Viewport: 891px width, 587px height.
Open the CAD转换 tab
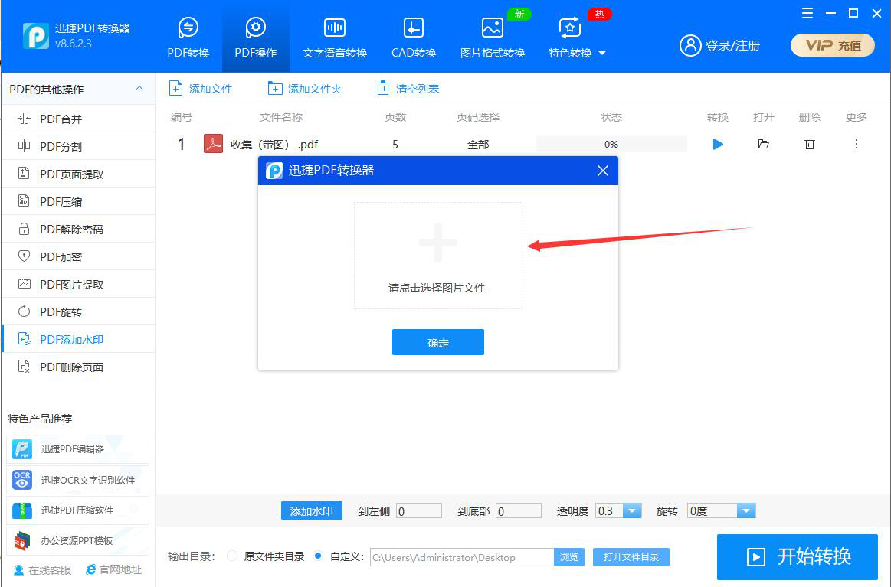pyautogui.click(x=414, y=38)
